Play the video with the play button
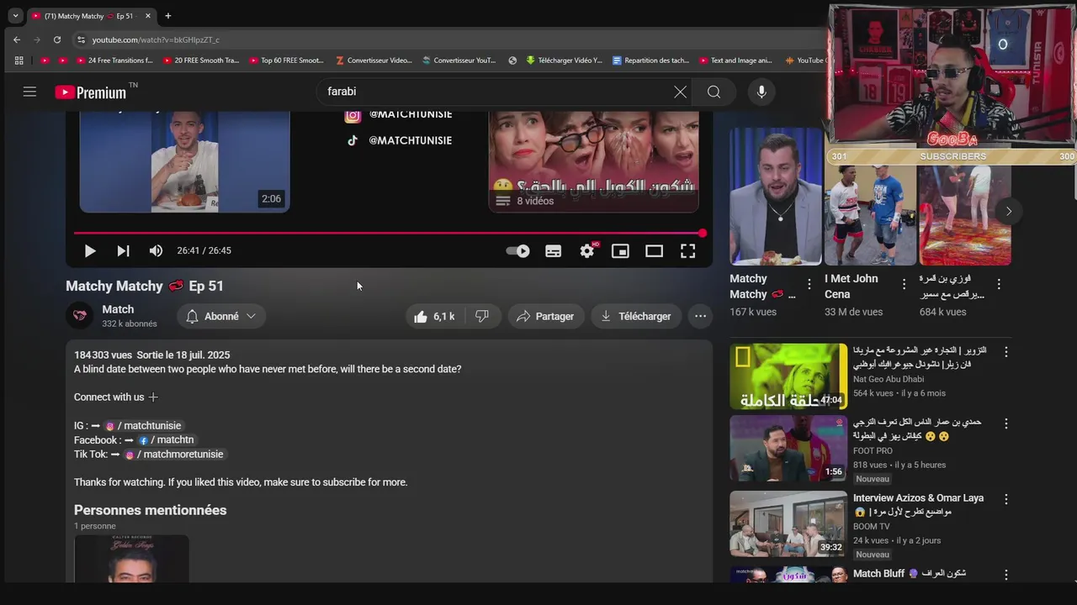 [x=90, y=250]
